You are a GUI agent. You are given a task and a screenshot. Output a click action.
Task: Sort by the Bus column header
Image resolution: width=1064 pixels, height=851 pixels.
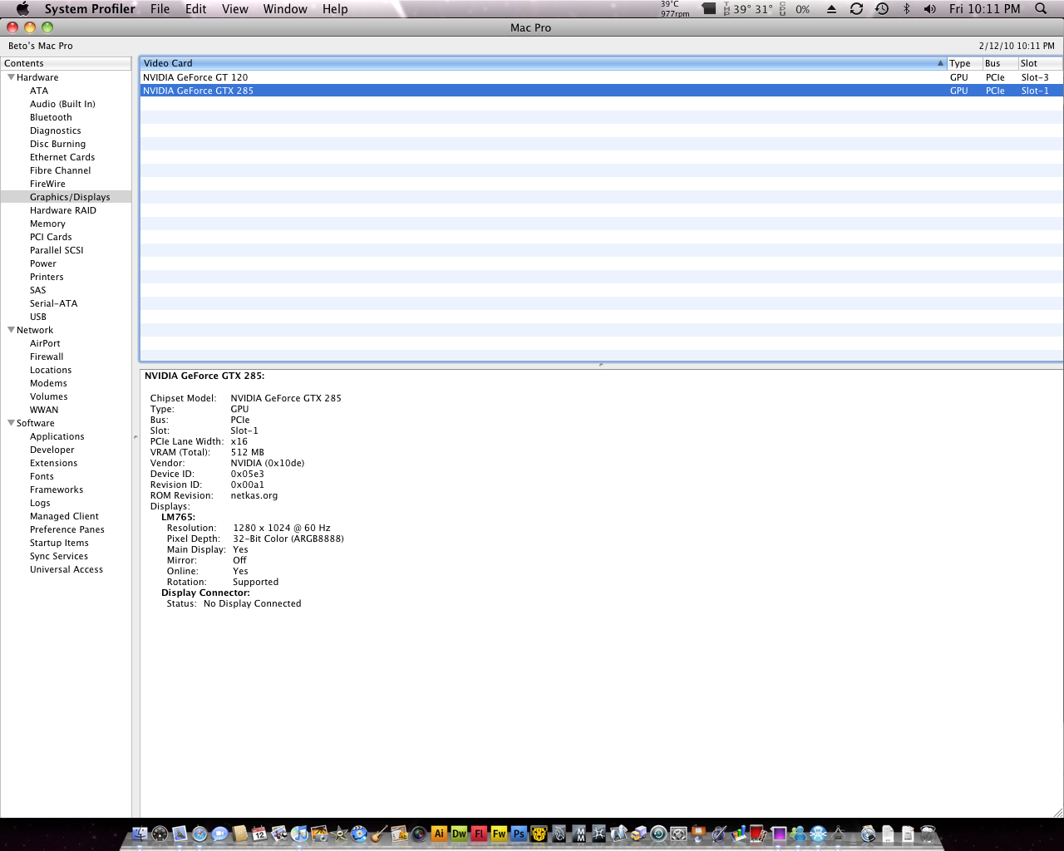pyautogui.click(x=1000, y=63)
